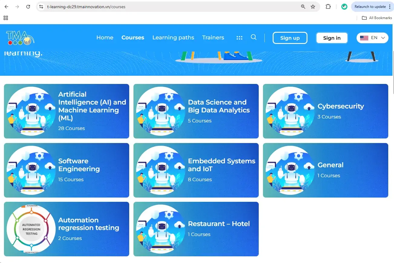This screenshot has height=263, width=394.
Task: Open the Chrome three-dot menu
Action: (389, 7)
